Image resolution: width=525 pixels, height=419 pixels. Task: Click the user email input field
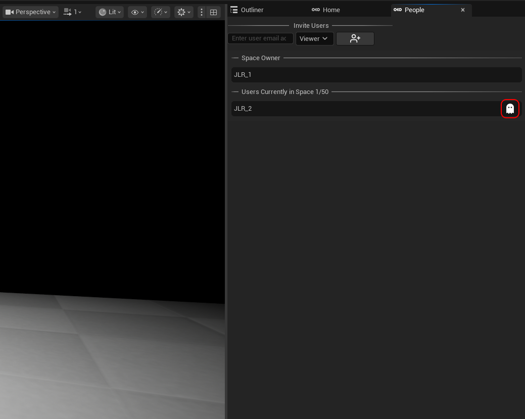(x=260, y=38)
